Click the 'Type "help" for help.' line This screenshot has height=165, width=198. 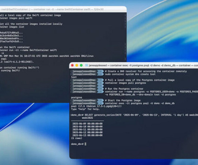(x=85, y=109)
